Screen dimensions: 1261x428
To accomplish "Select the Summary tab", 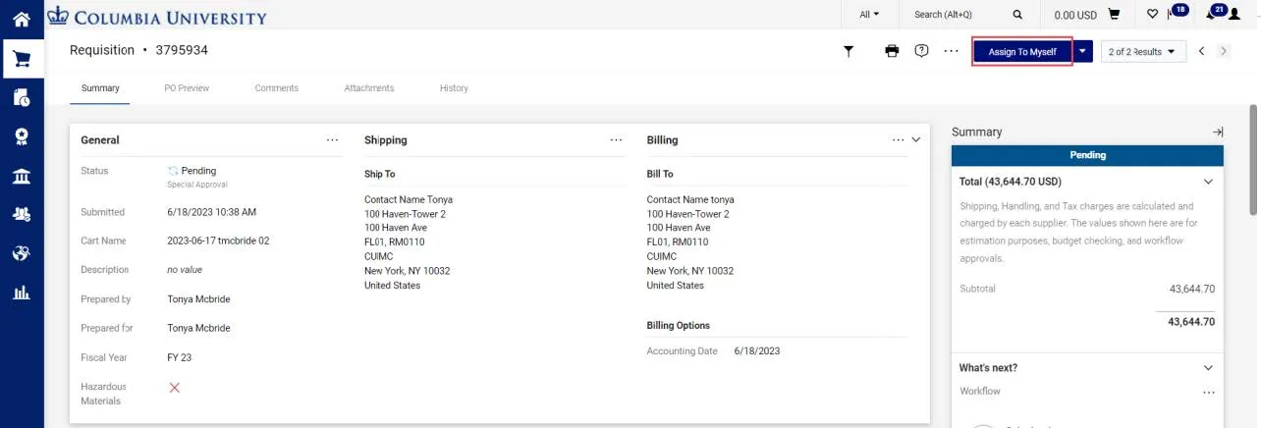I will (x=100, y=88).
